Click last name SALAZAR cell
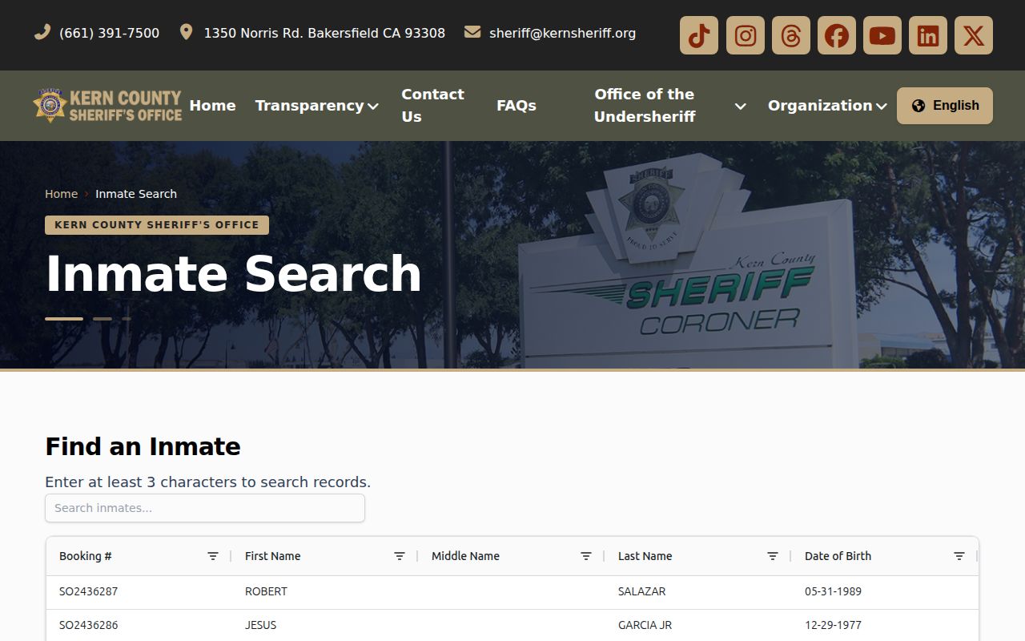This screenshot has height=641, width=1025. (x=641, y=591)
